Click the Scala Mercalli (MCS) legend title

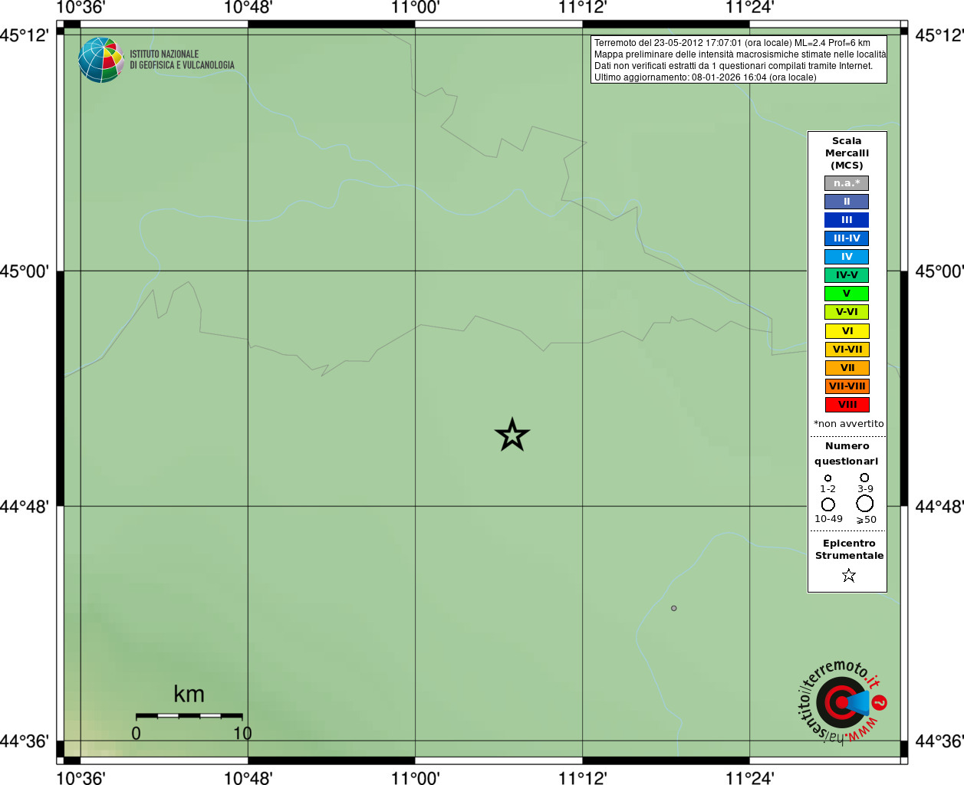click(847, 153)
